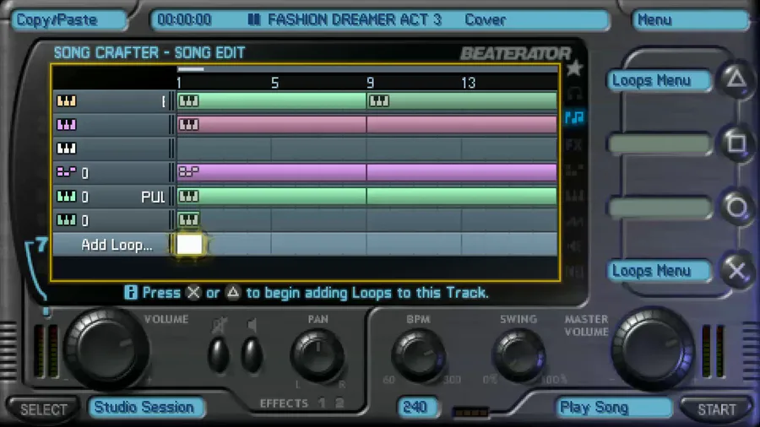Select green loop clip starting at bar 9
Screen dimensions: 760x427
point(462,100)
